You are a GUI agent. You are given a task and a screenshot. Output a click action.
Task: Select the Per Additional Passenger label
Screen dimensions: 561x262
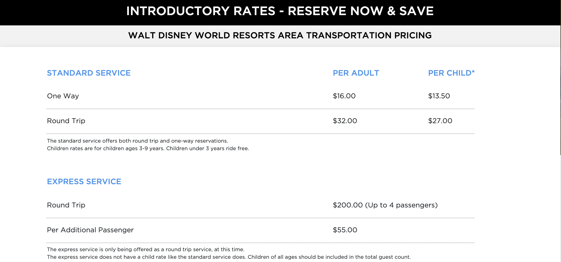click(90, 230)
